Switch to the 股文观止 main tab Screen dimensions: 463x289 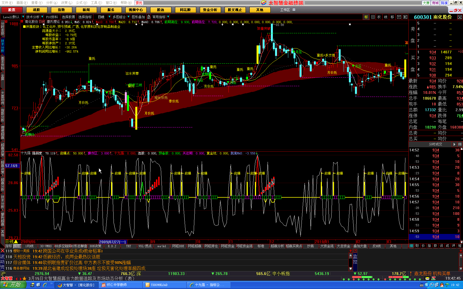pyautogui.click(x=235, y=10)
